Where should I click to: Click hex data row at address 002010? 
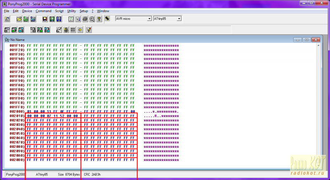[80, 116]
